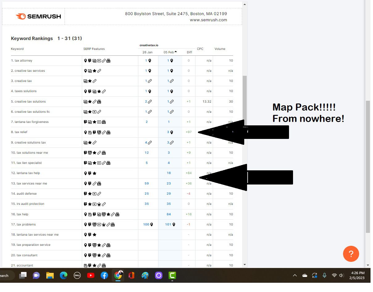Click the report pane scroll-down arrow
373x292 pixels.
pyautogui.click(x=245, y=265)
